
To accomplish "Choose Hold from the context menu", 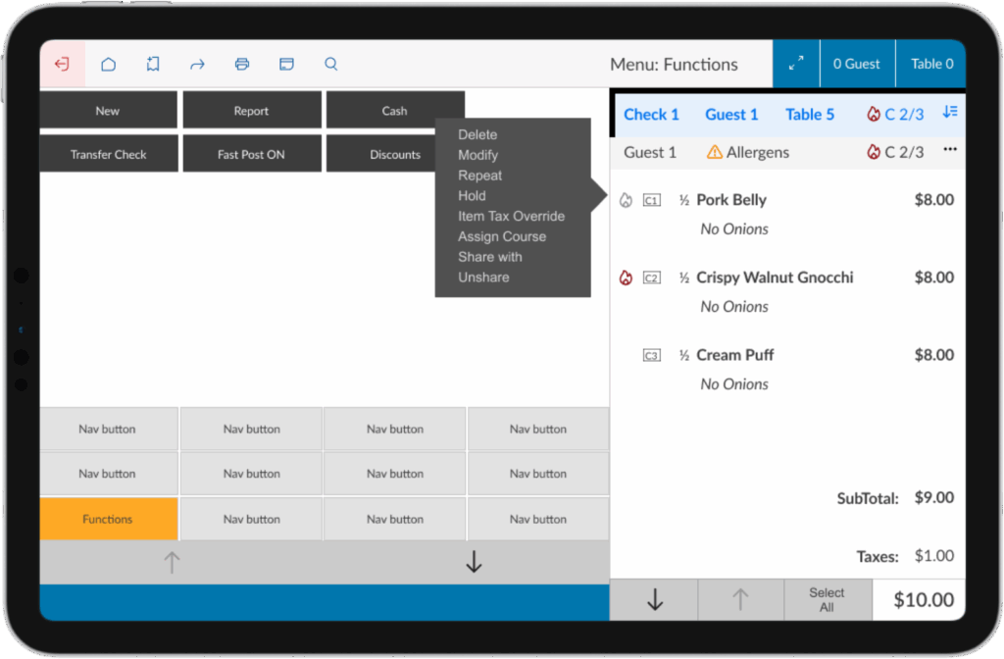I will (x=472, y=195).
